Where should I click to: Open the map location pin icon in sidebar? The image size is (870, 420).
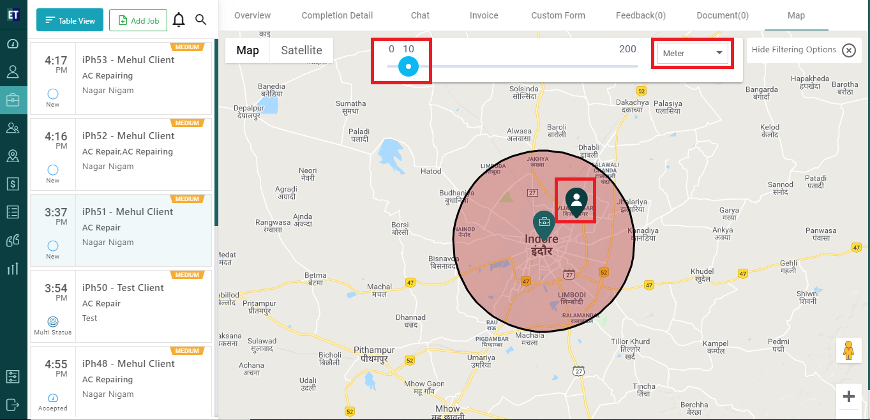click(13, 156)
